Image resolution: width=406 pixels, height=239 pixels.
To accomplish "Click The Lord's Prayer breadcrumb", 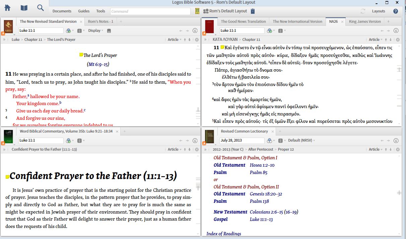I will (x=61, y=39).
